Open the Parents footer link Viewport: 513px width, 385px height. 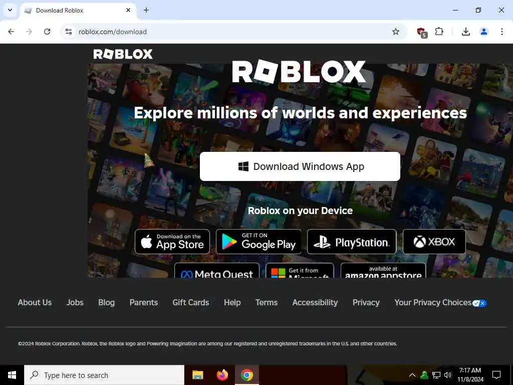[x=144, y=302]
